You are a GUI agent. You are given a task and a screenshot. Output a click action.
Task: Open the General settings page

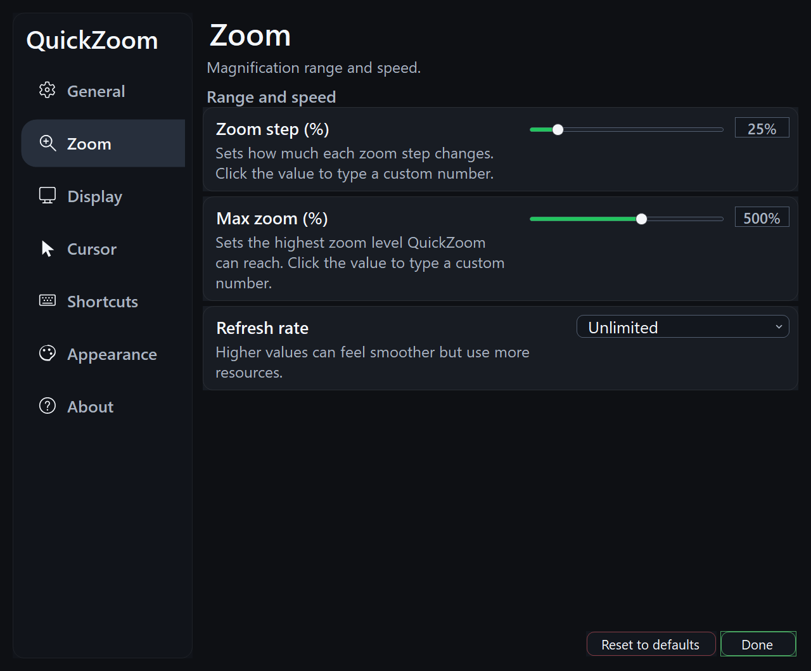coord(103,91)
